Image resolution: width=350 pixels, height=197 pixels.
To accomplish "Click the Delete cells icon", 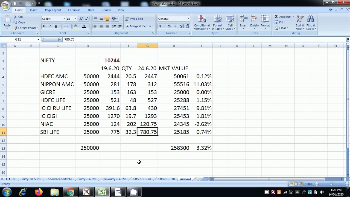I will (x=254, y=19).
